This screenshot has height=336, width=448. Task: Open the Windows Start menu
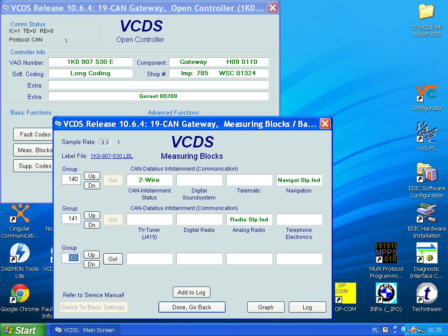click(x=23, y=330)
